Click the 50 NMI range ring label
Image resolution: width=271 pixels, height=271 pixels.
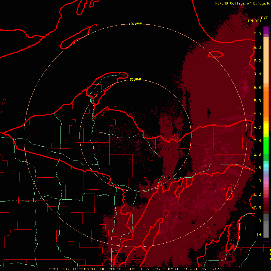coord(135,79)
